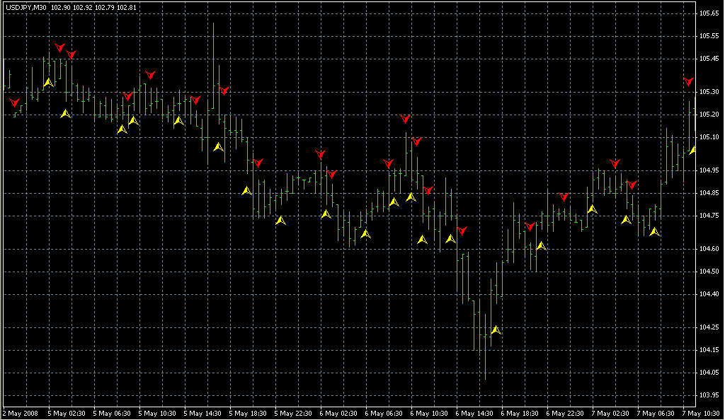Click the USDJPY,M30 symbol title
The image size is (725, 420).
(25, 7)
